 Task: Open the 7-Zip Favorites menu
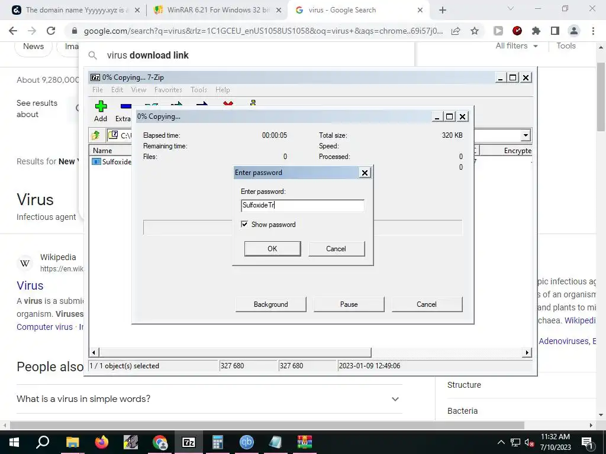click(168, 90)
